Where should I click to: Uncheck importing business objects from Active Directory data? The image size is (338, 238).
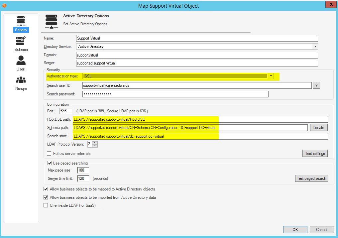[x=46, y=197]
